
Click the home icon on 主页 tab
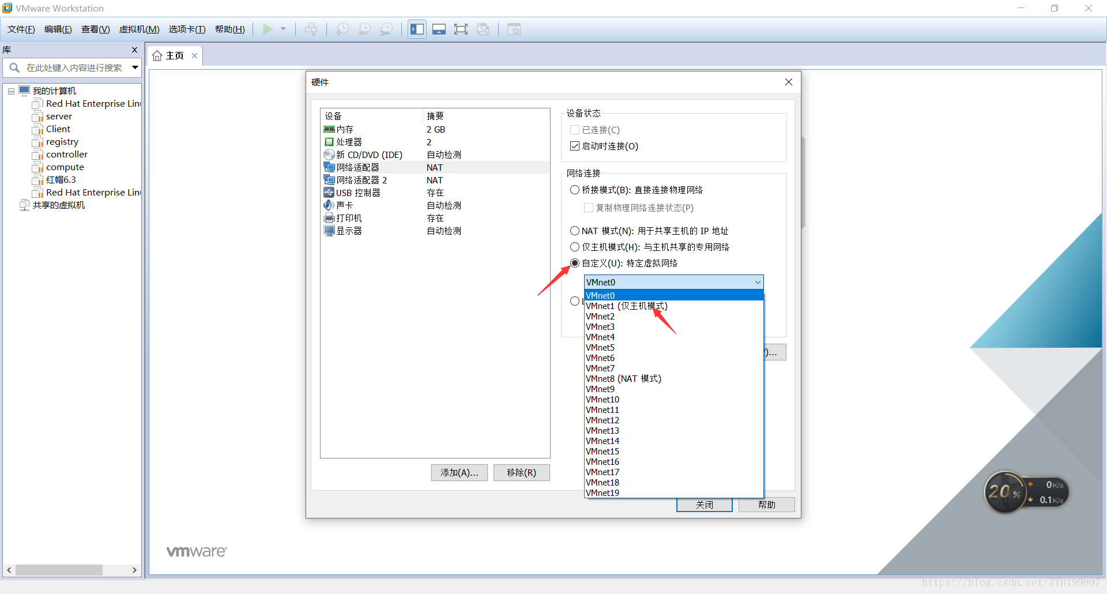tap(157, 55)
